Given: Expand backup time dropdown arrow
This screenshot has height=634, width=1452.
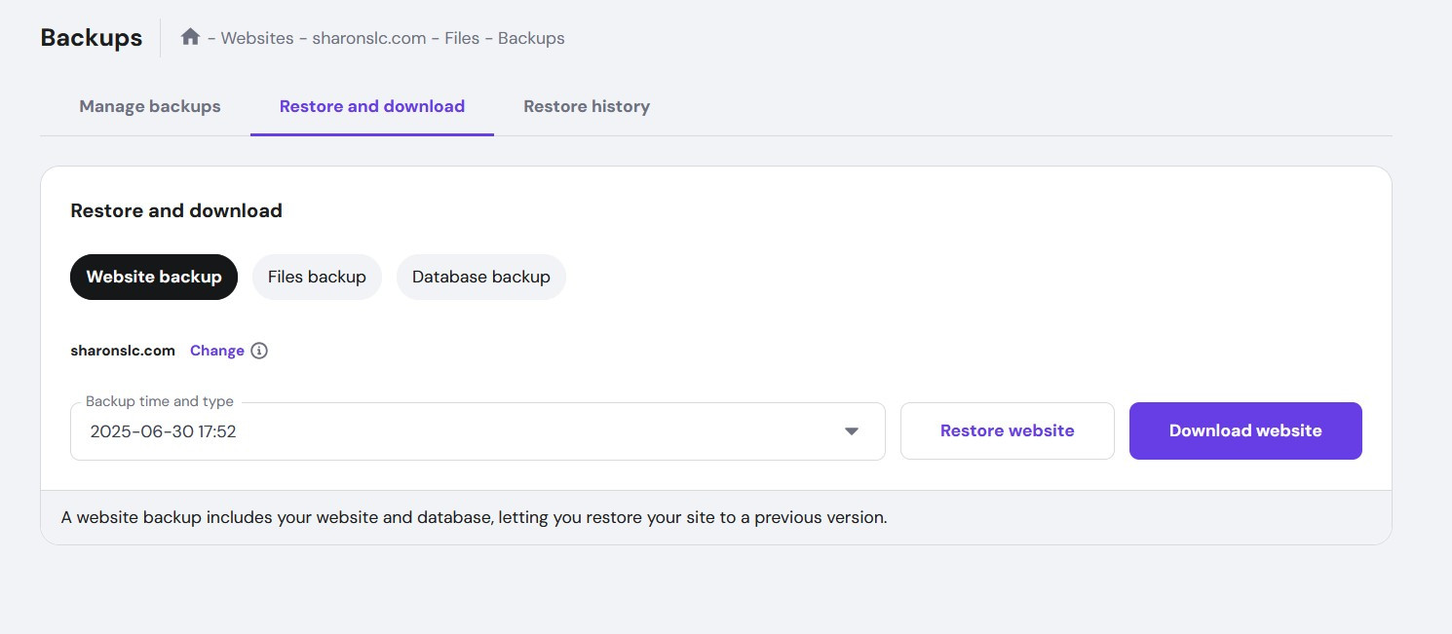Looking at the screenshot, I should [x=852, y=431].
